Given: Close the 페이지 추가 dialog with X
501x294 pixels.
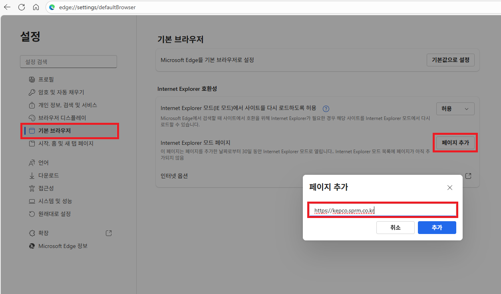Looking at the screenshot, I should [450, 188].
